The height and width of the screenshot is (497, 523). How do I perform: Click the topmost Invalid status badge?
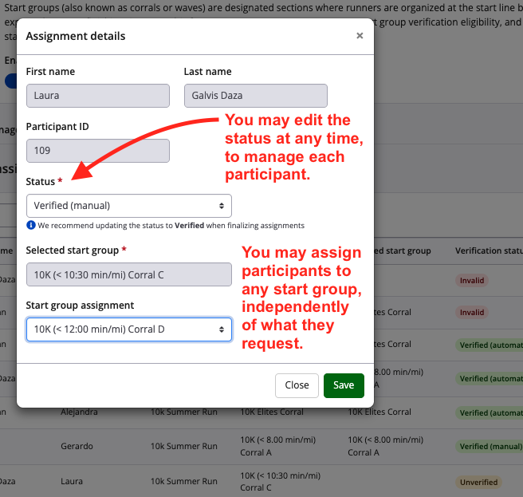point(472,281)
